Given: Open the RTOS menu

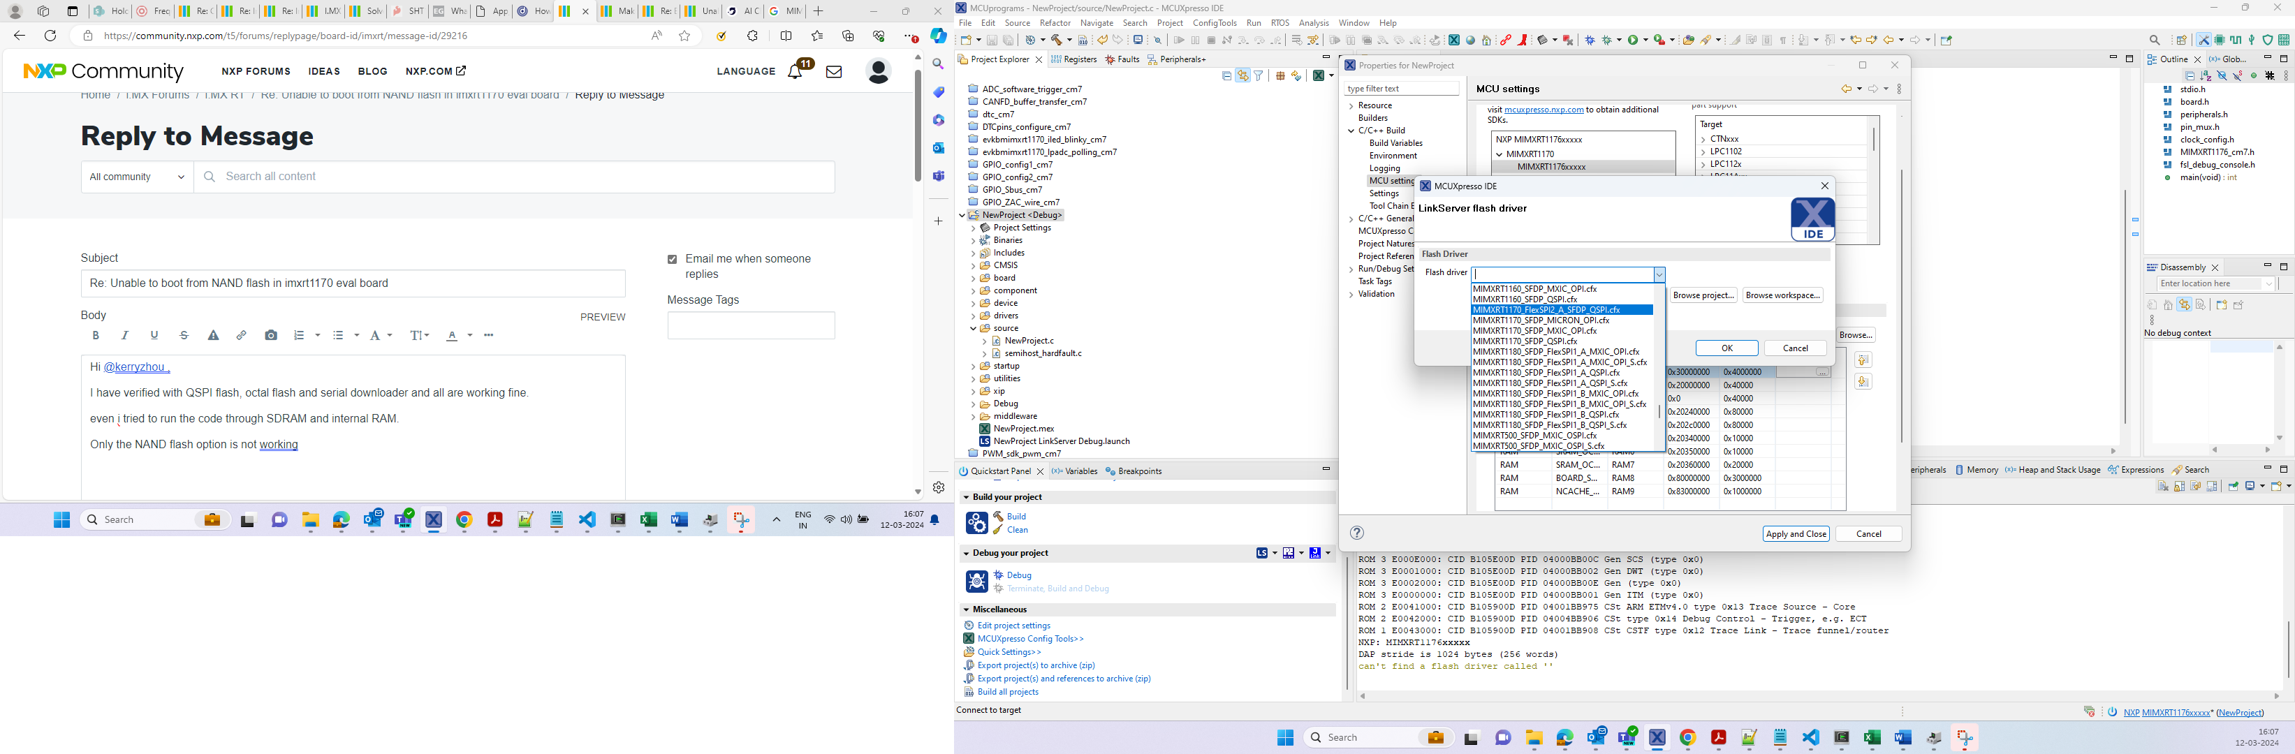Looking at the screenshot, I should 1280,23.
